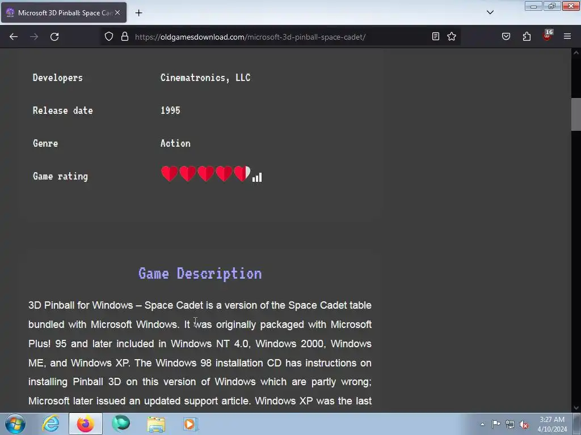Screen dimensions: 581x435
Task: Open rating statistics bar chart icon
Action: point(257,177)
